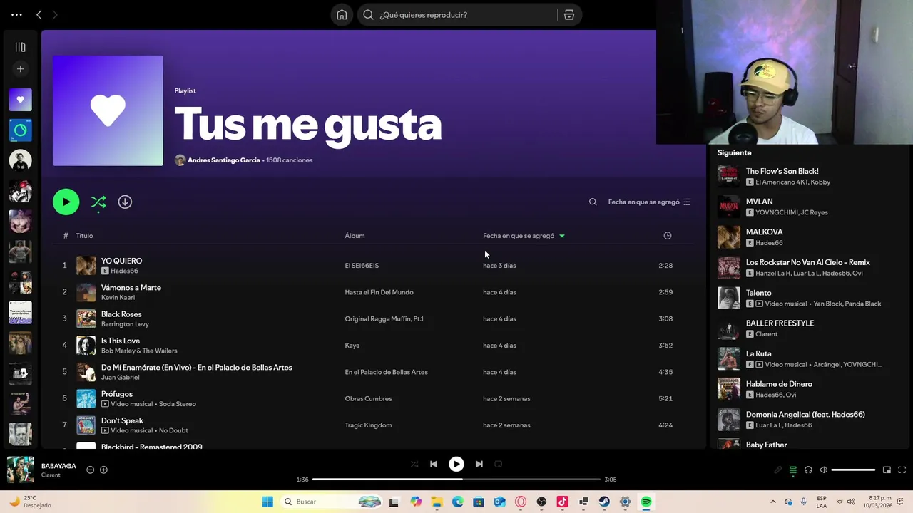913x513 pixels.
Task: Go to Spotify Home via house icon
Action: (x=342, y=15)
